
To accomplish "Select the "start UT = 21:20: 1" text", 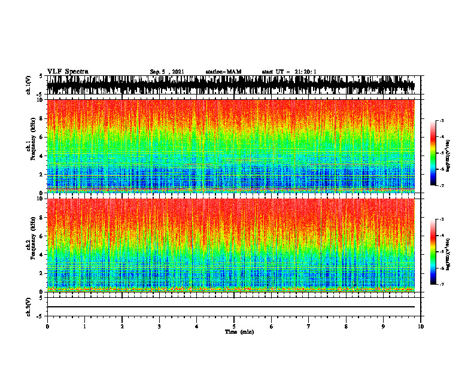I will click(x=289, y=72).
